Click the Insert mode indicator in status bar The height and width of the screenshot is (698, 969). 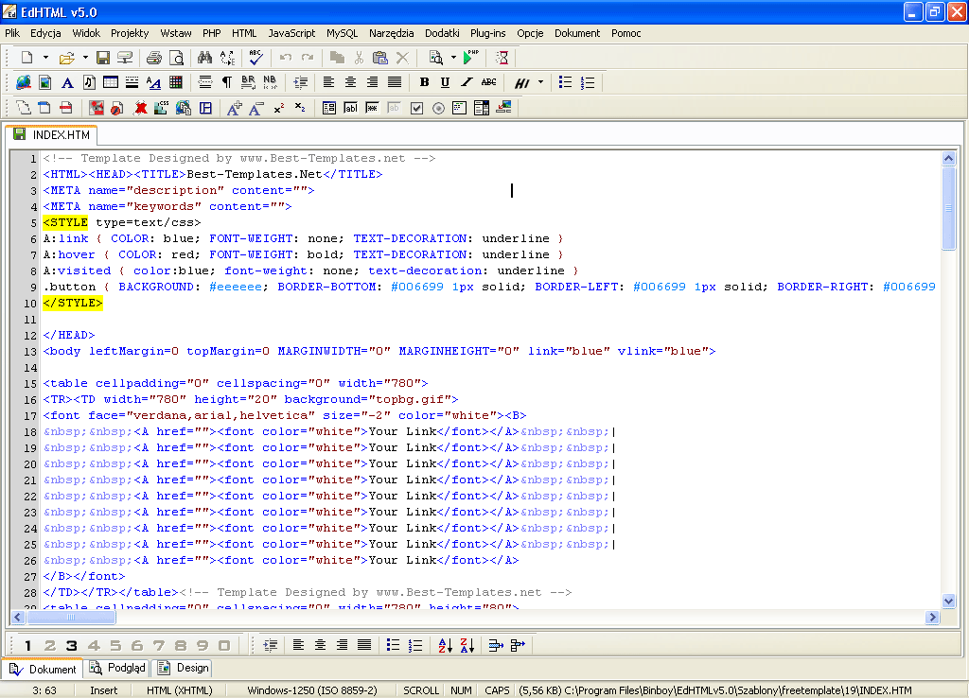click(x=103, y=690)
